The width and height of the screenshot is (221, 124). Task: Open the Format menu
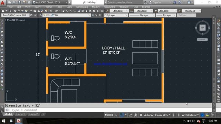tap(48, 7)
